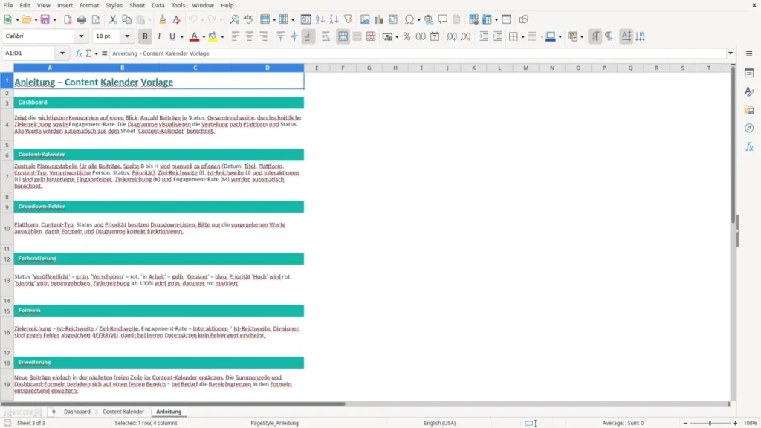Viewport: 761px width, 428px height.
Task: Click the Sort Ascending icon
Action: [x=320, y=19]
